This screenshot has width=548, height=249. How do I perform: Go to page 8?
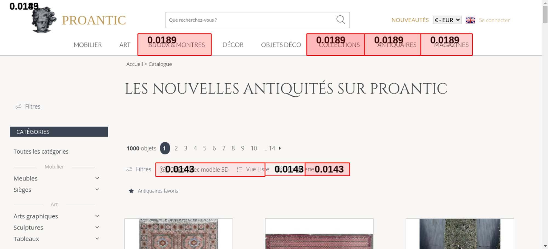[233, 148]
